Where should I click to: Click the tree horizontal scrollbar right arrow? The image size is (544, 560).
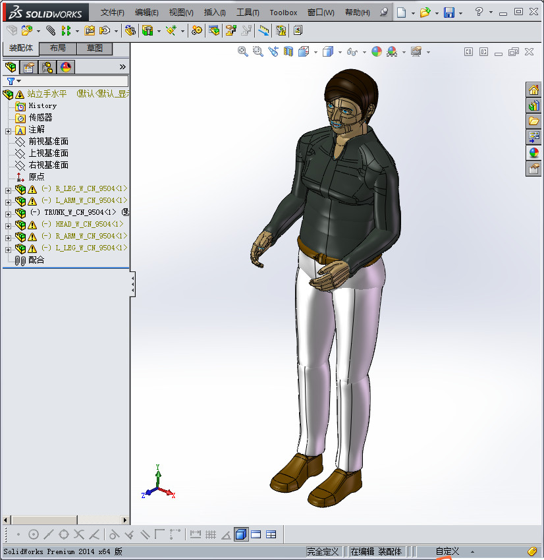125,520
